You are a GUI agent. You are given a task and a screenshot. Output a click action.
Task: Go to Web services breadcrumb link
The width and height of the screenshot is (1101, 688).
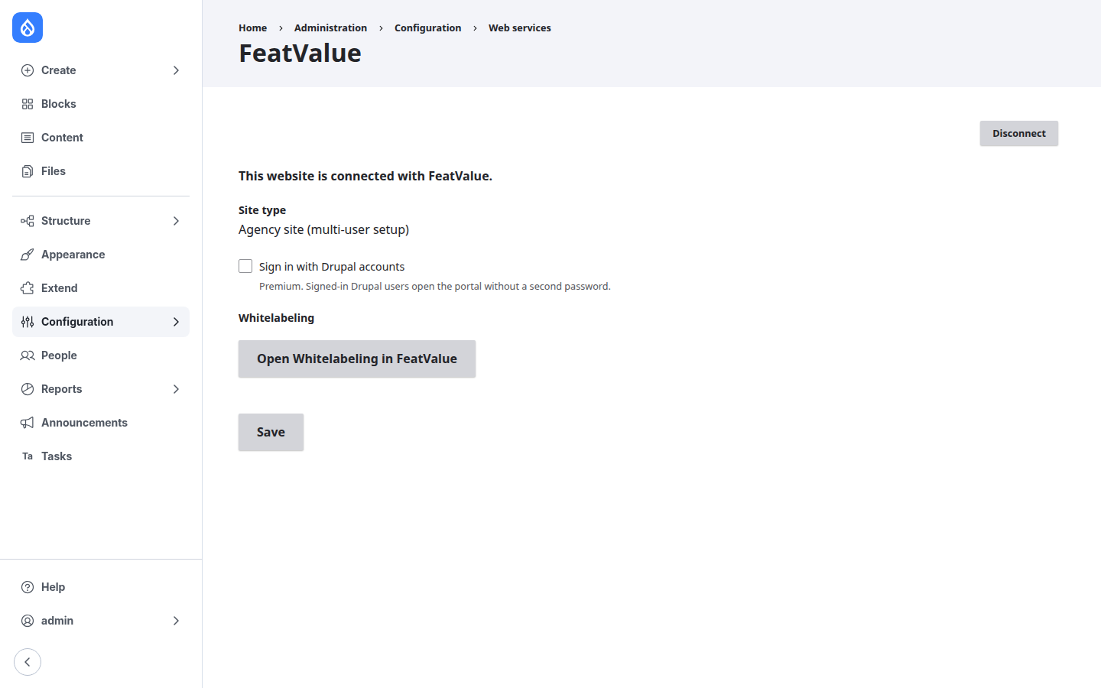click(520, 28)
